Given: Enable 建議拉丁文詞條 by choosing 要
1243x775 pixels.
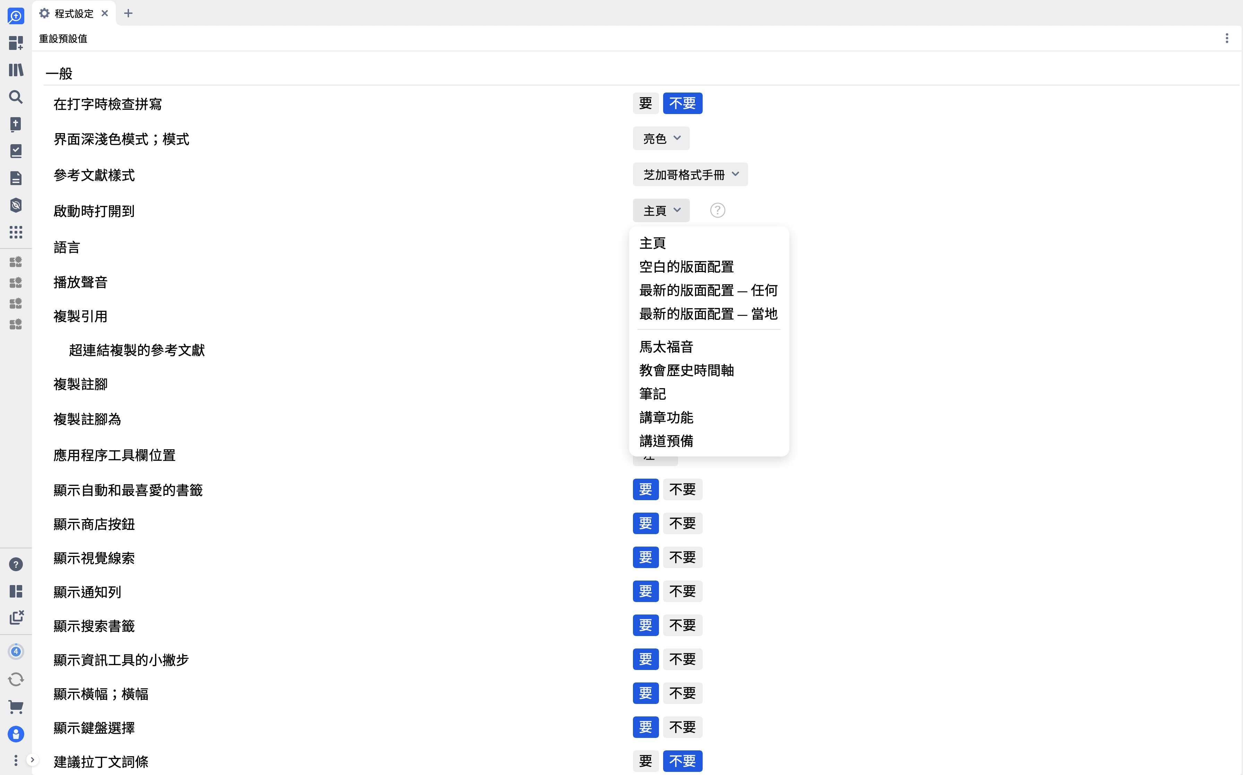Looking at the screenshot, I should [x=645, y=761].
